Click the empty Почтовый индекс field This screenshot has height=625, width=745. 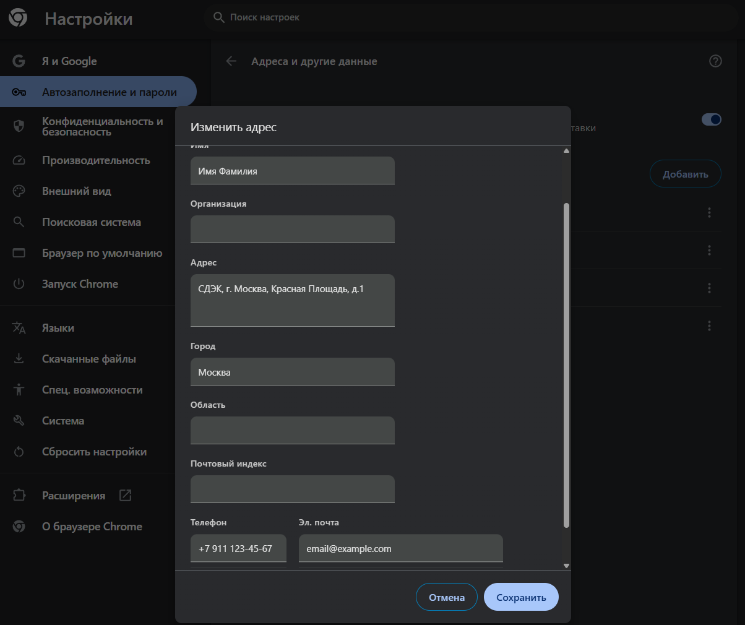coord(293,489)
